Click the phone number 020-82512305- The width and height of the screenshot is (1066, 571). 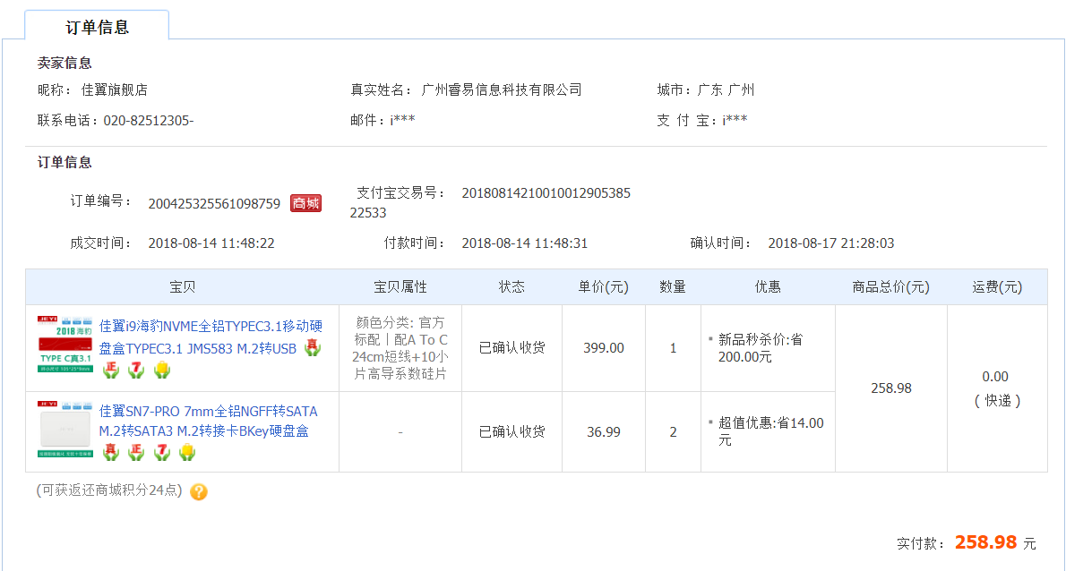coord(148,121)
